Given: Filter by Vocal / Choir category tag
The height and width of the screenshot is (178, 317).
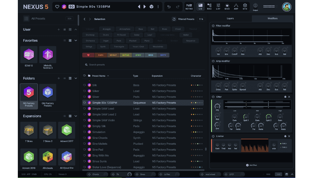Looking at the screenshot, I should (x=138, y=46).
